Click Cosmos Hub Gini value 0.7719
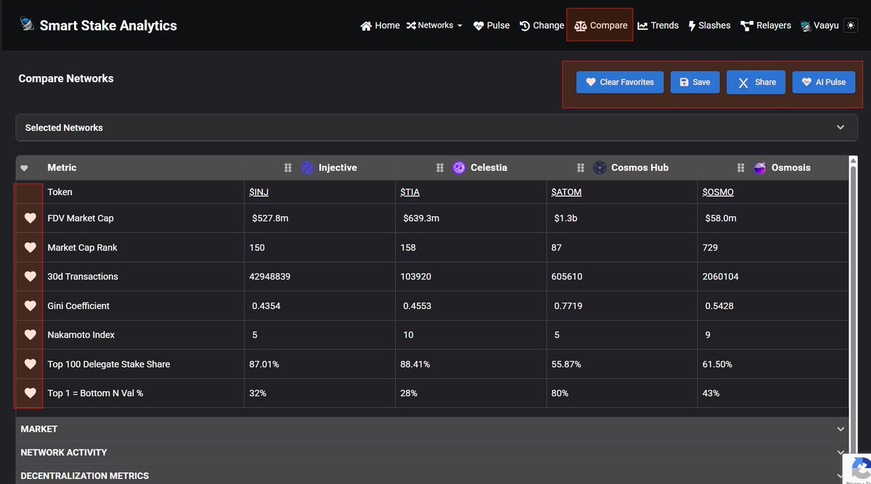 tap(568, 305)
